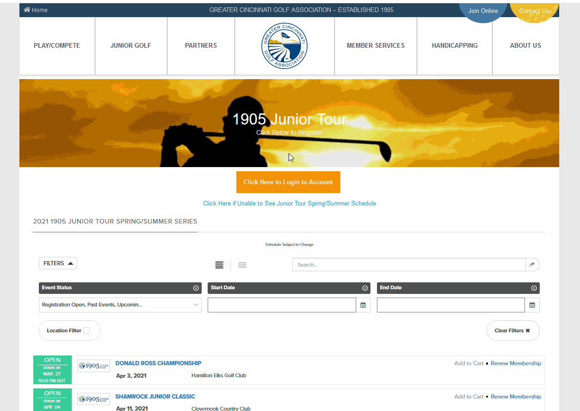580x411 pixels.
Task: Open the Junior Golf menu
Action: (131, 46)
